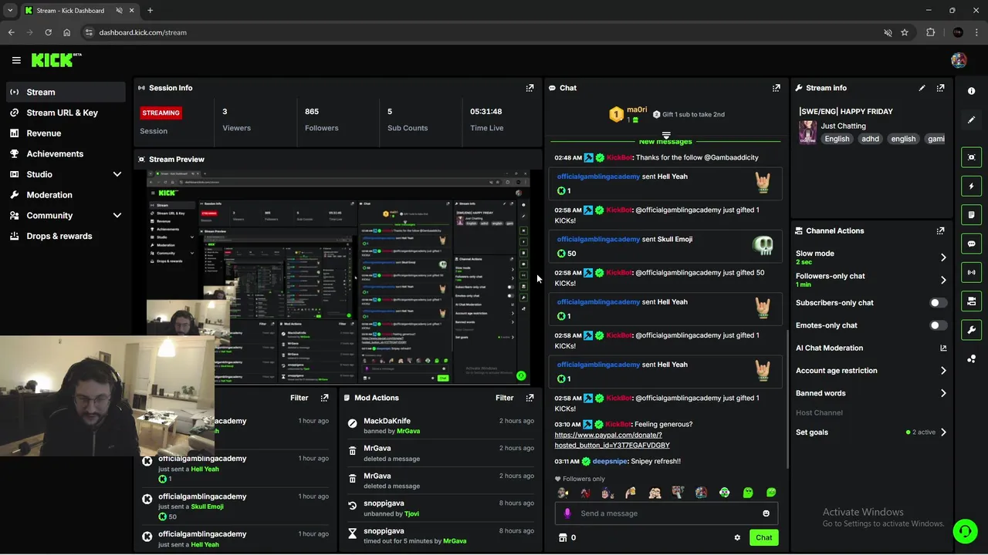Click Gift 1 sub to take 2nd
The width and height of the screenshot is (988, 555).
click(688, 115)
